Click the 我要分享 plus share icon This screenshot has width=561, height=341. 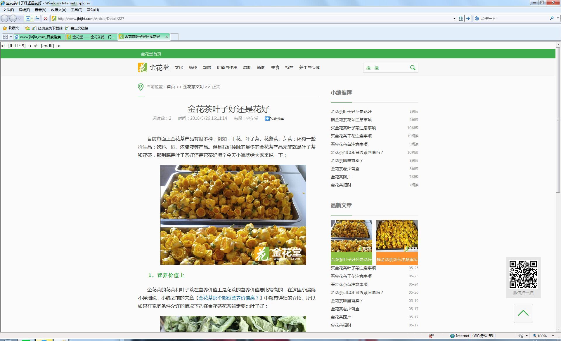click(267, 119)
